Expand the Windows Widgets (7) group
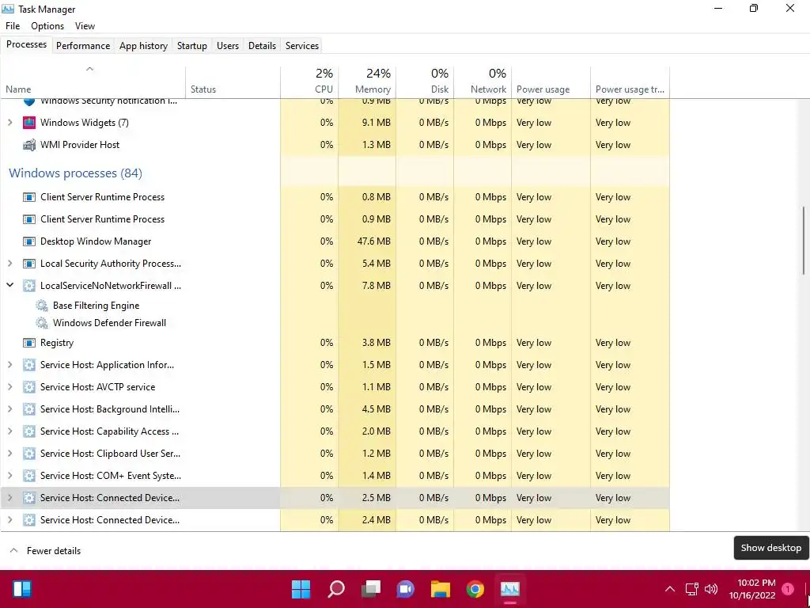The image size is (810, 608). [x=9, y=123]
